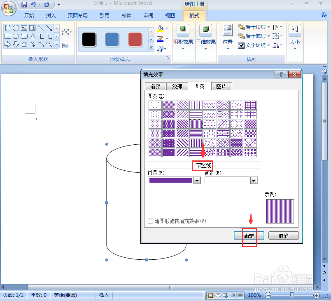Save document using Quick Access floppy icon
Image resolution: width=331 pixels, height=301 pixels.
(24, 4)
